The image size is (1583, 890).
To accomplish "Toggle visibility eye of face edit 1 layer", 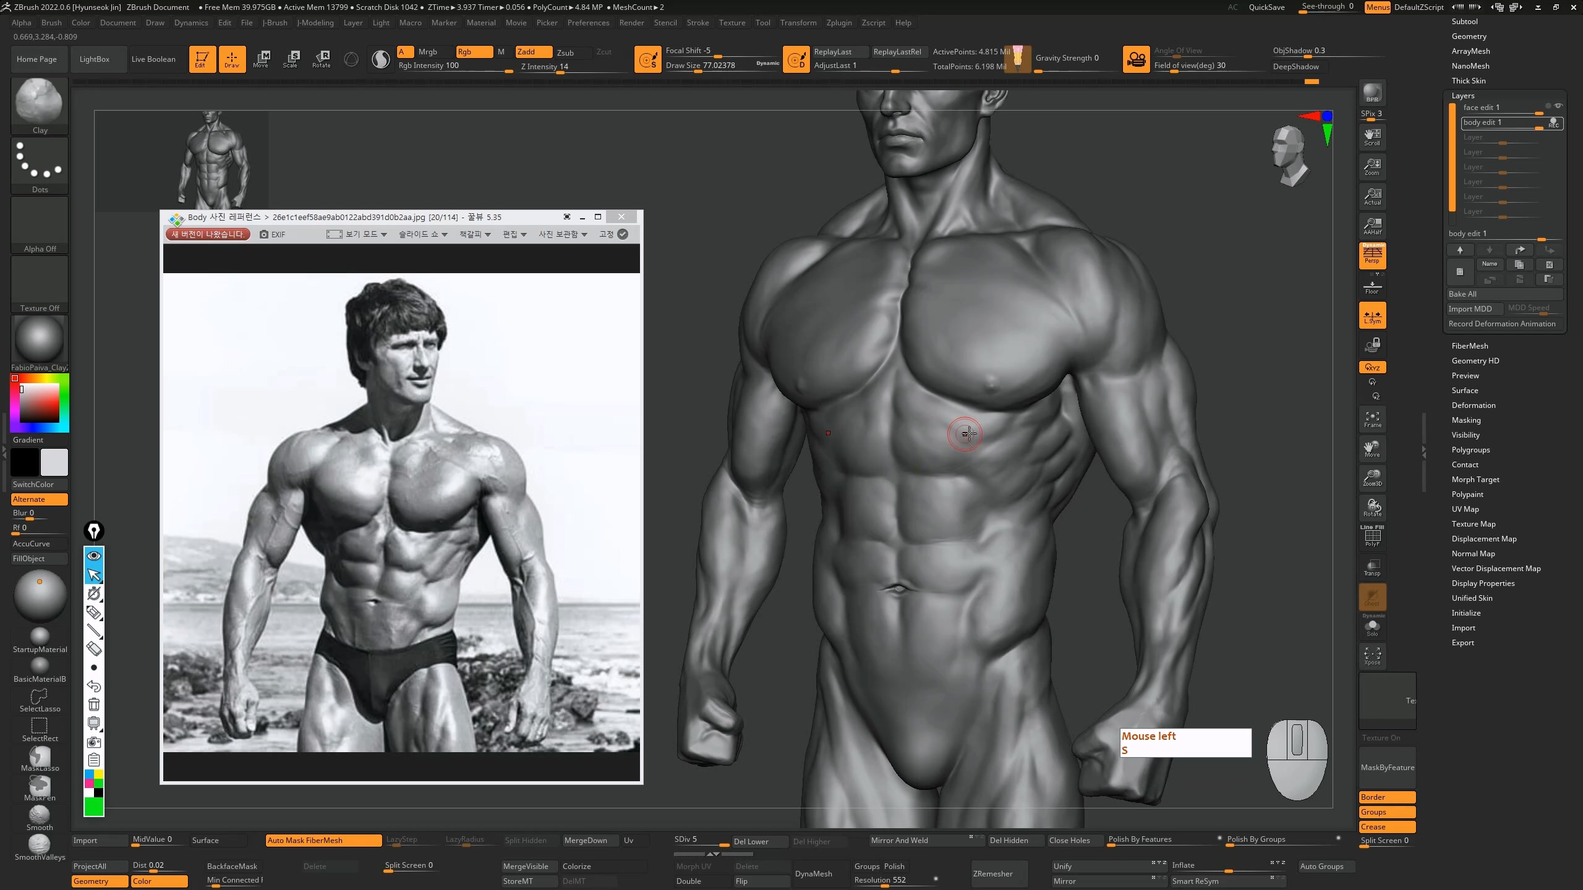I will [1558, 106].
